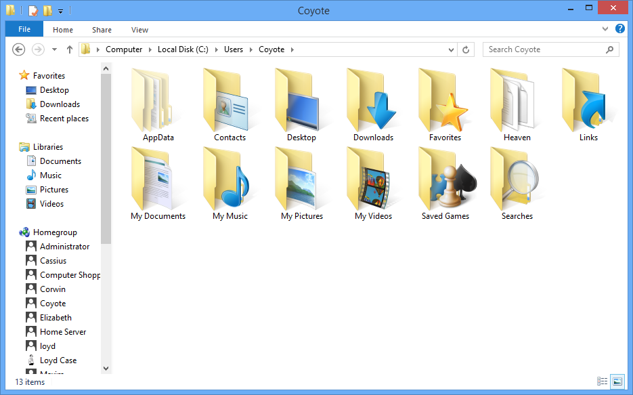Image resolution: width=633 pixels, height=395 pixels.
Task: Navigate to Computer in address bar
Action: click(124, 49)
